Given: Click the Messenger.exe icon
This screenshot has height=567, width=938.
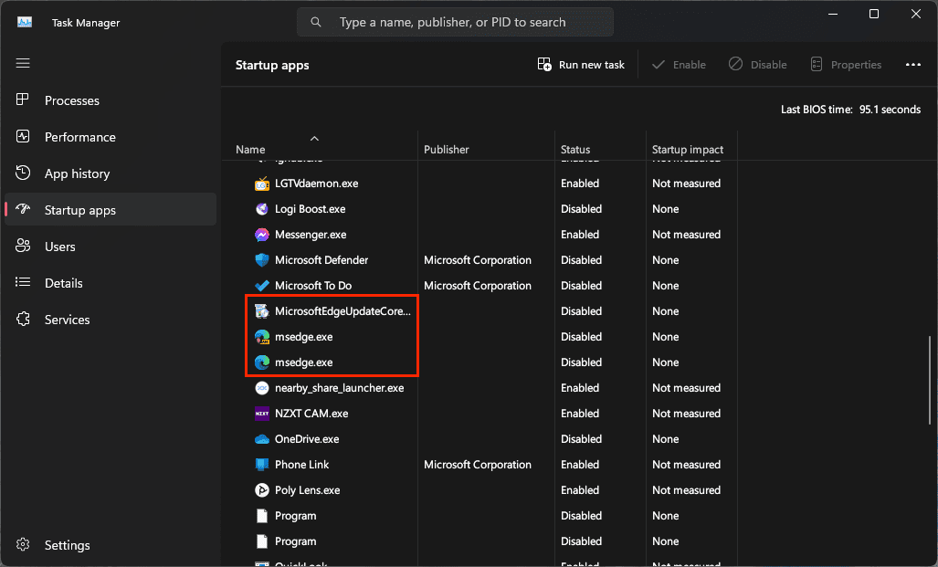Looking at the screenshot, I should pyautogui.click(x=262, y=235).
